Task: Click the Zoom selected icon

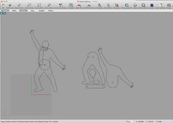Action: pyautogui.click(x=49, y=5)
